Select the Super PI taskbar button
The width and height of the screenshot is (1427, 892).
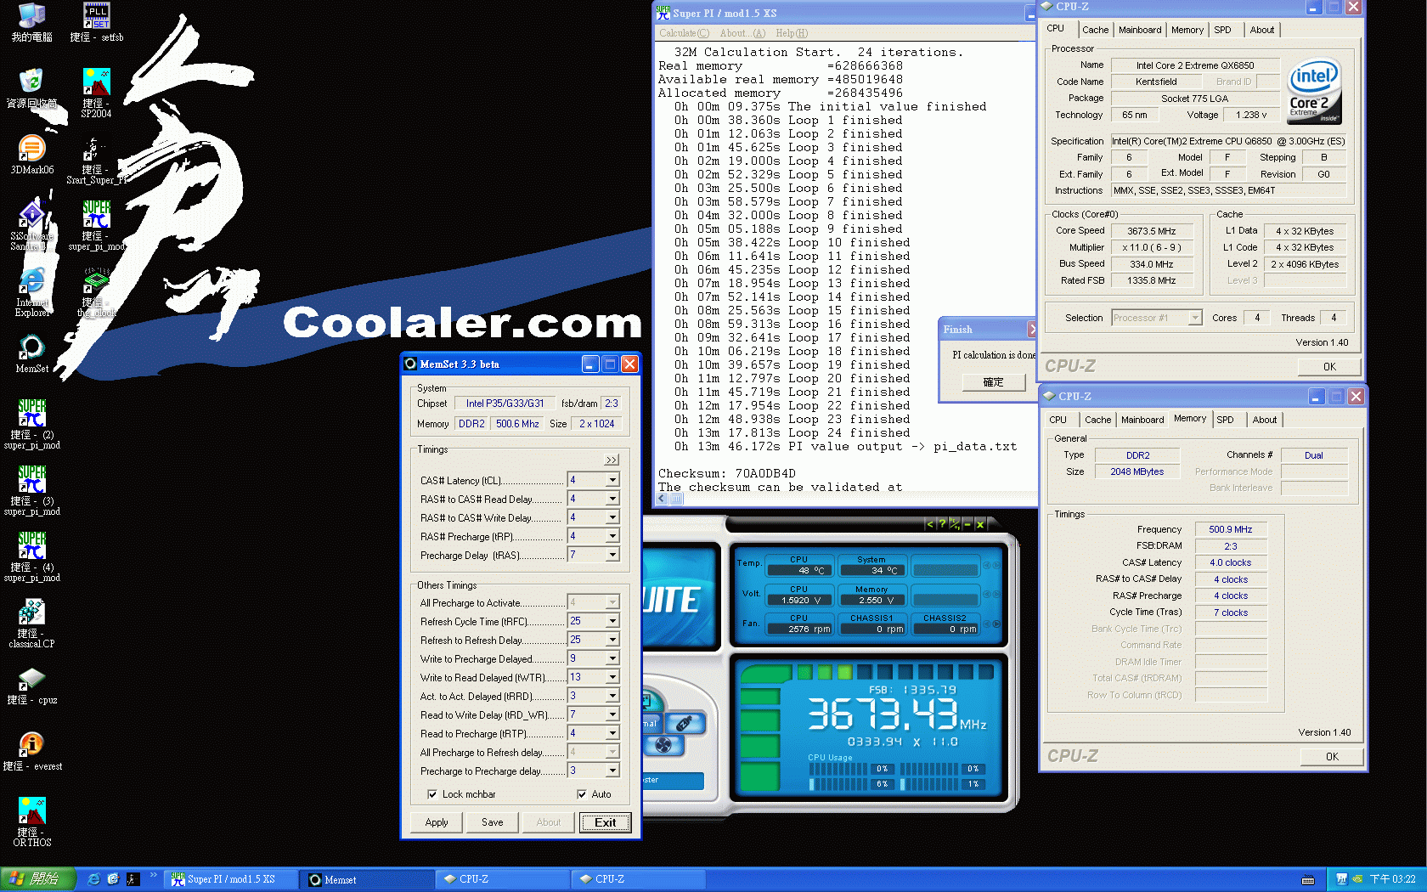pyautogui.click(x=231, y=879)
